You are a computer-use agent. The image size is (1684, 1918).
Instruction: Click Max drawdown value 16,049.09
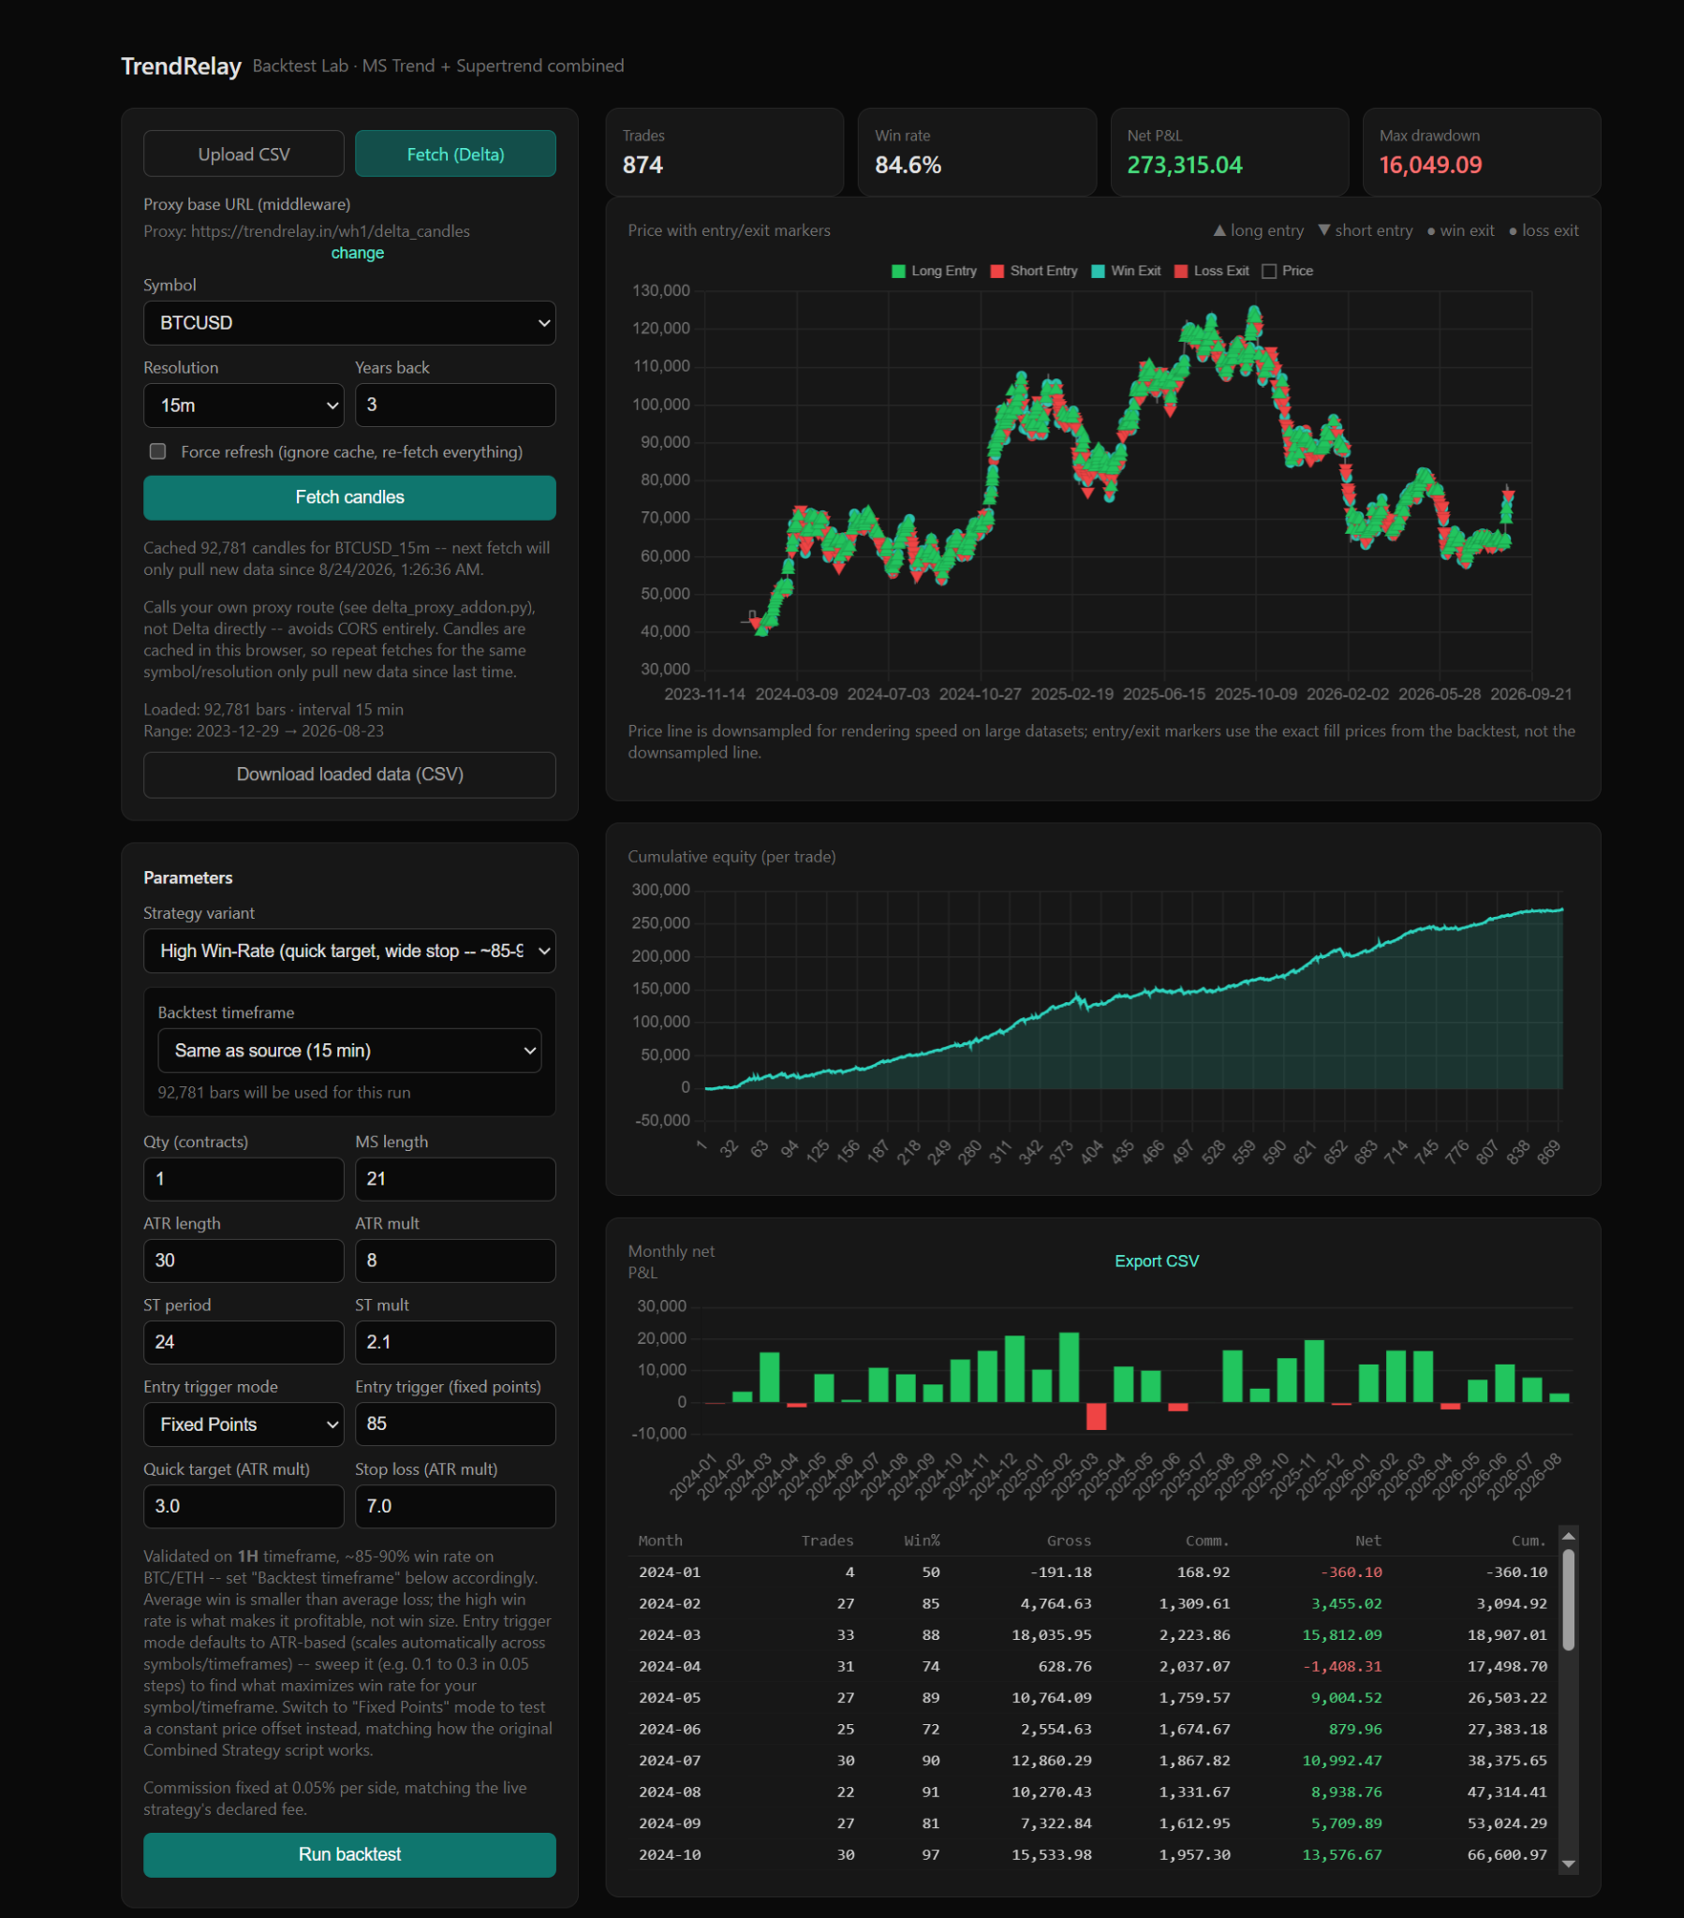click(1429, 165)
